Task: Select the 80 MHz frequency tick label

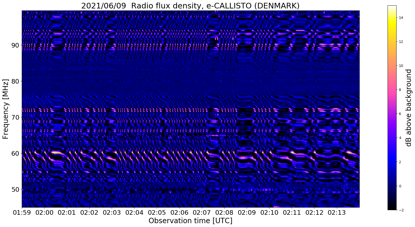Action: point(15,81)
